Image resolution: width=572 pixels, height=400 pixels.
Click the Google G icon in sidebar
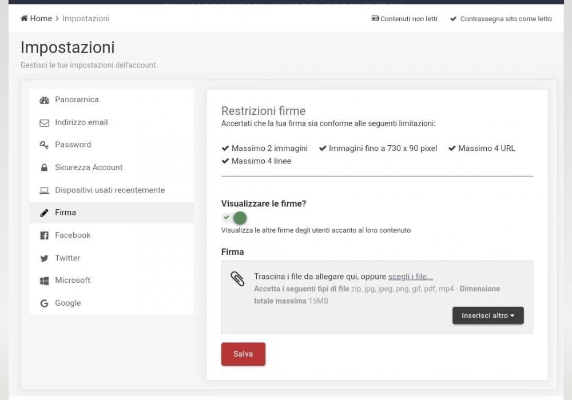point(45,303)
